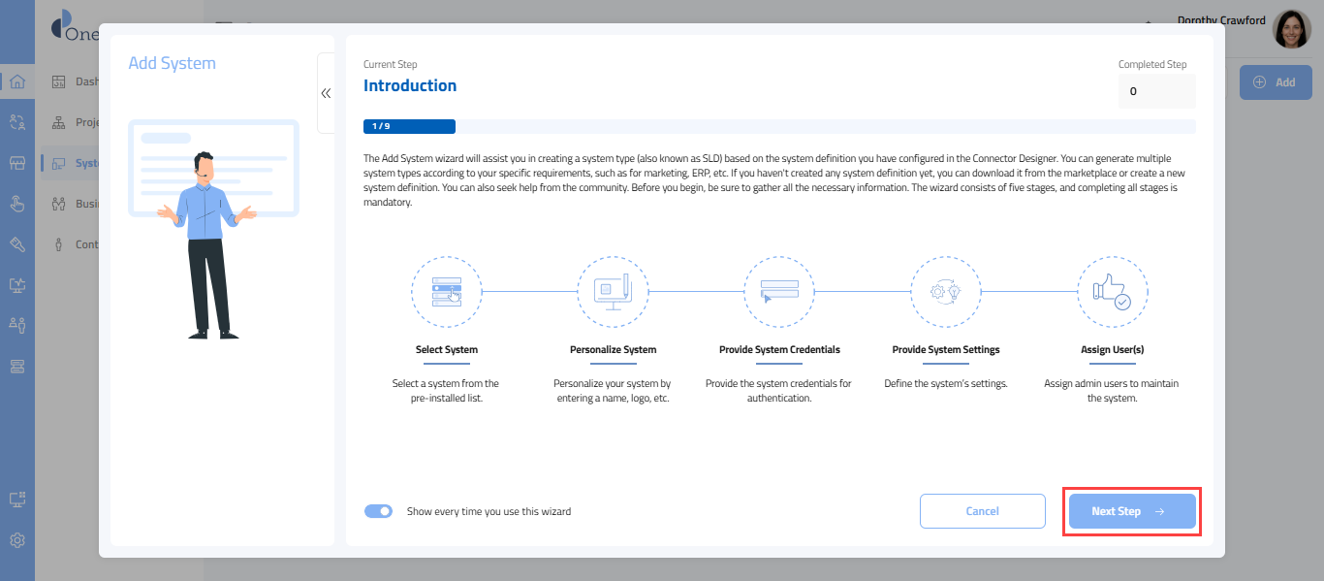Click the Assign User(s) thumbs-up icon
Image resolution: width=1324 pixels, height=581 pixels.
pyautogui.click(x=1112, y=291)
